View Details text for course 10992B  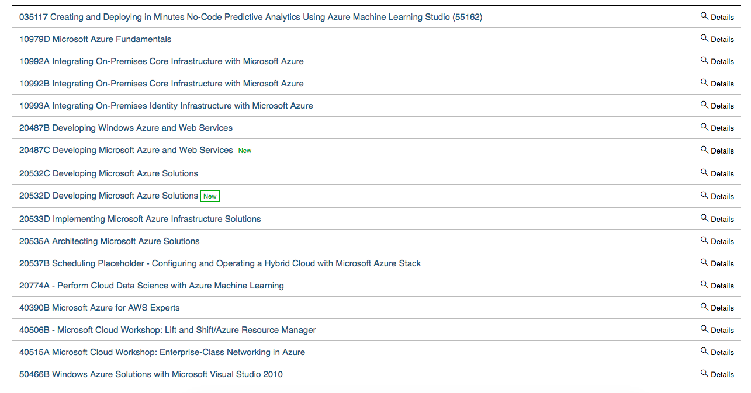(722, 84)
